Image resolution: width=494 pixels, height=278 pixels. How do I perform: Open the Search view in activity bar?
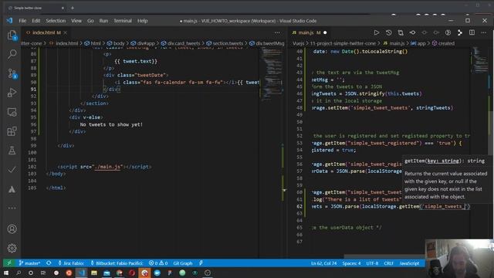pos(12,54)
